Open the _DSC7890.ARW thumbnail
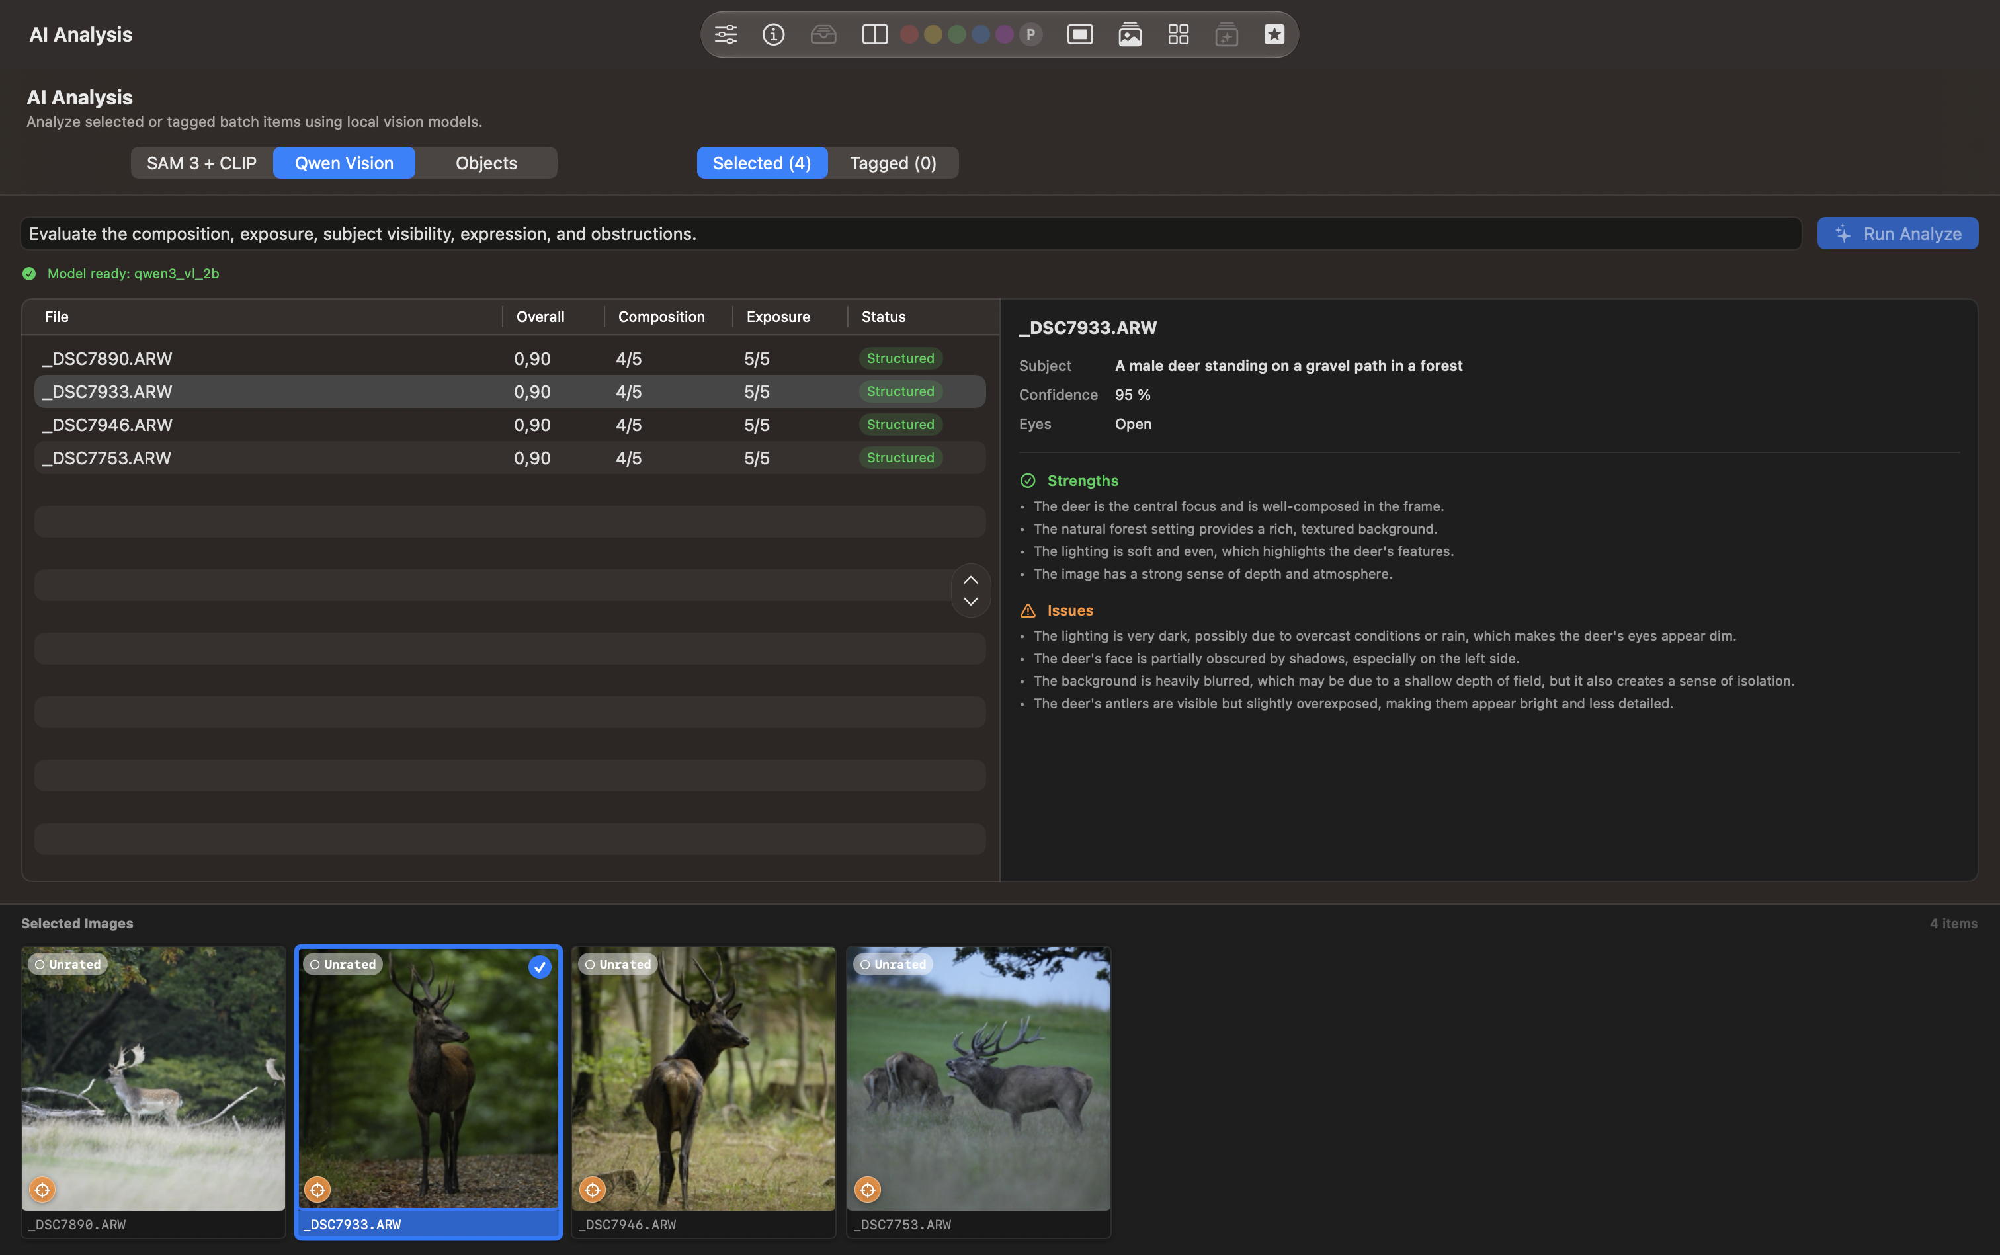Image resolution: width=2000 pixels, height=1255 pixels. 153,1078
